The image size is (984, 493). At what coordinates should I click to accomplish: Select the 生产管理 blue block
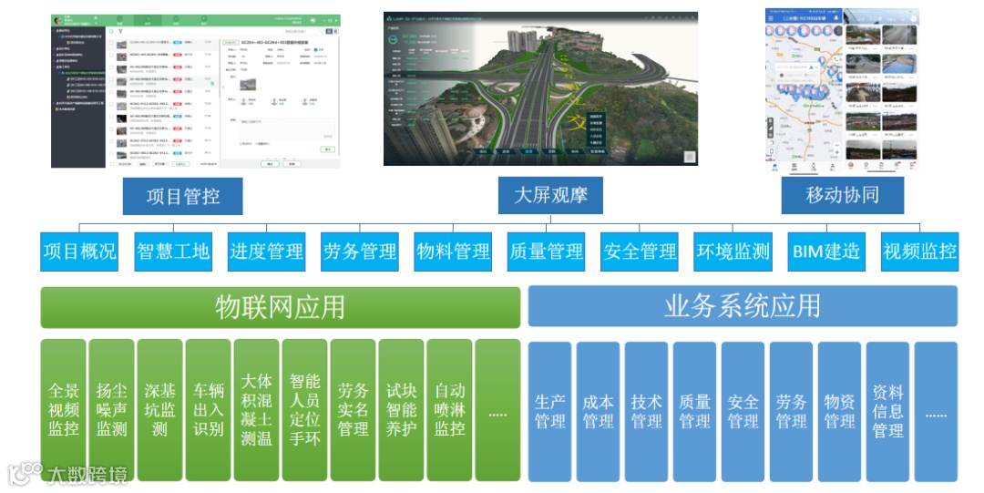549,412
